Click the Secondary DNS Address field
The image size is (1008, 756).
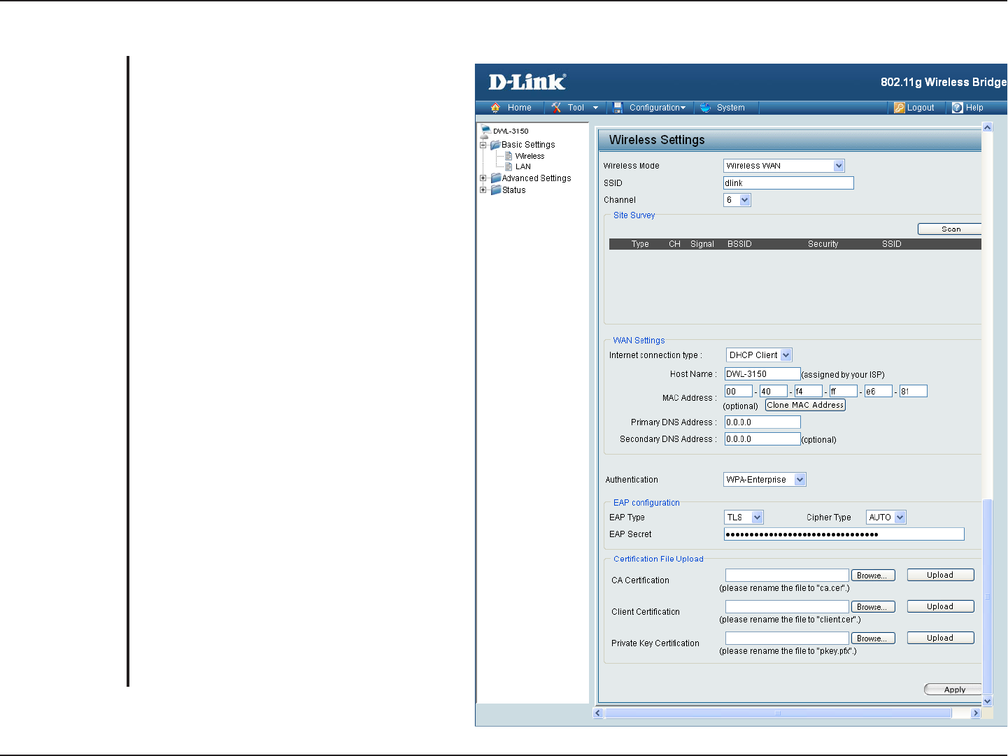(762, 439)
